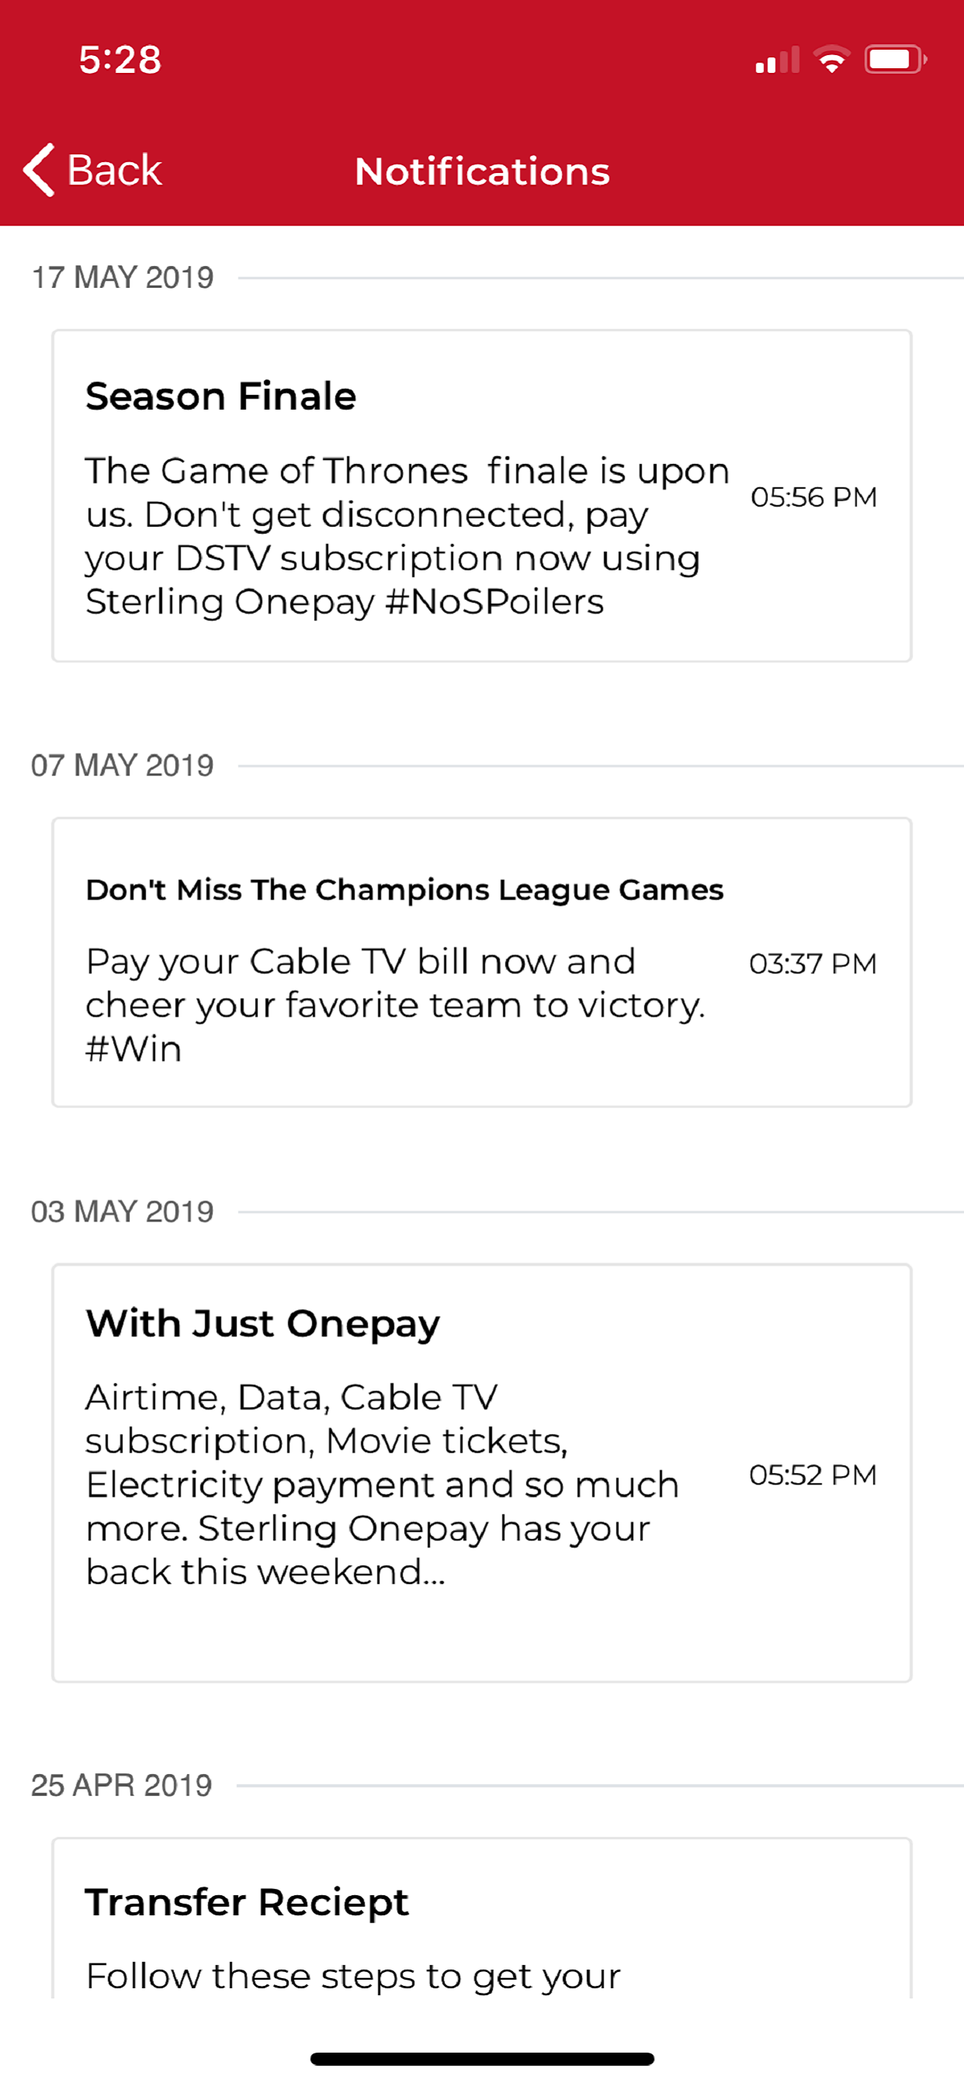Open the With Just Onepay notification title
The width and height of the screenshot is (964, 2086).
coord(262,1324)
